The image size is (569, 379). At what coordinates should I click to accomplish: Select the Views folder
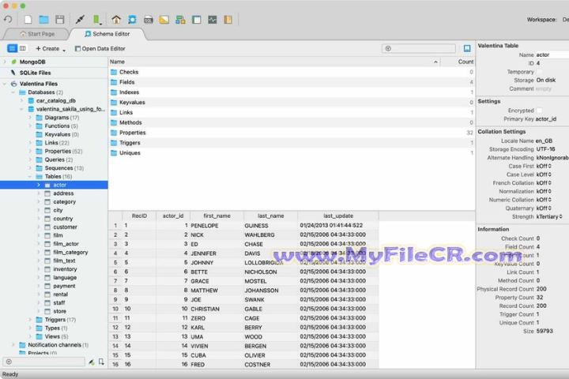pos(53,336)
